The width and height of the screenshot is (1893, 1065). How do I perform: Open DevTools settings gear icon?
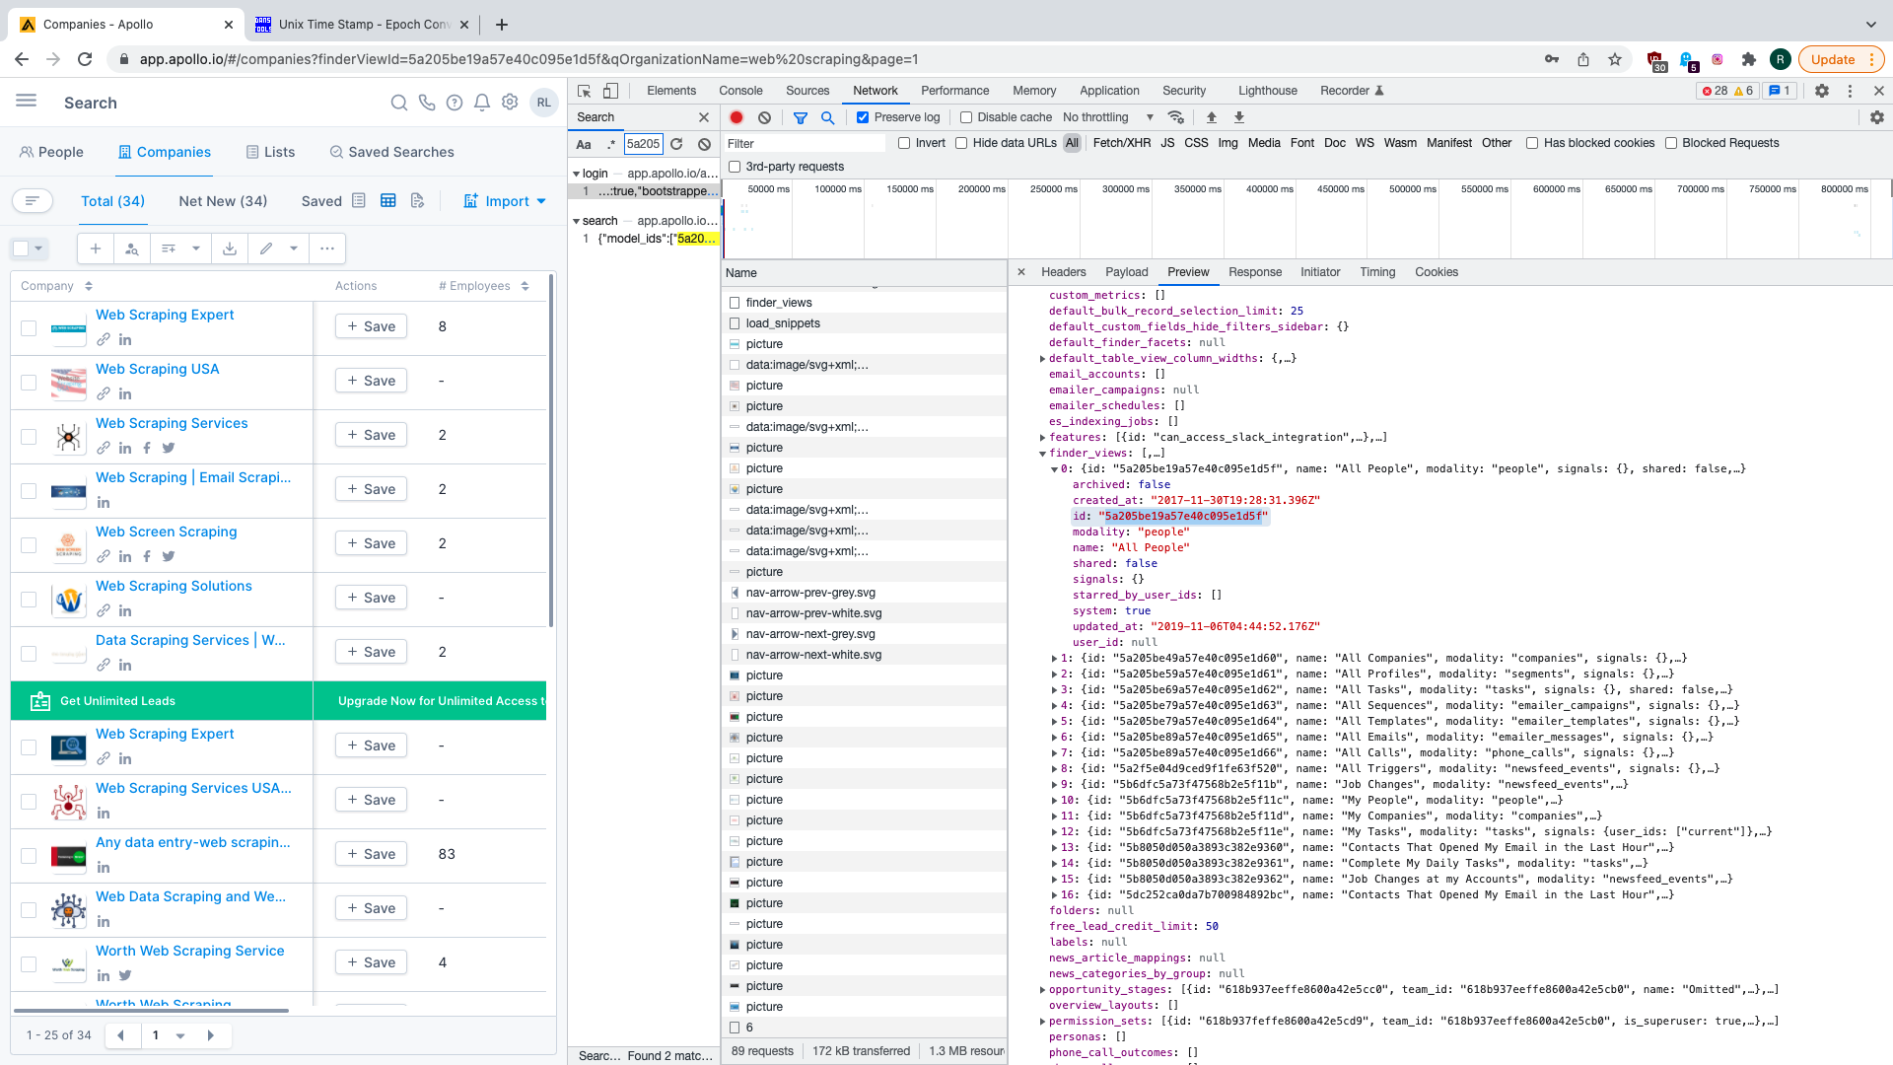(1822, 91)
